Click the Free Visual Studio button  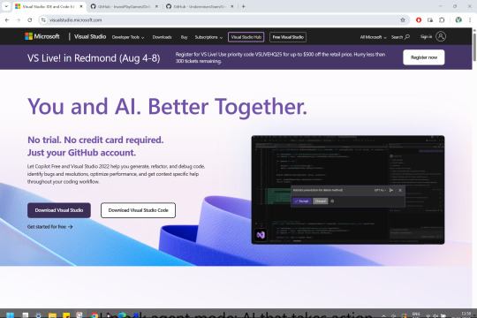[x=288, y=37]
